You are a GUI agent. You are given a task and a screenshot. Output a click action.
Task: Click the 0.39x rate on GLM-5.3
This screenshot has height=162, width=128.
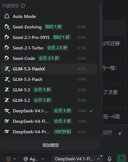[82, 90]
